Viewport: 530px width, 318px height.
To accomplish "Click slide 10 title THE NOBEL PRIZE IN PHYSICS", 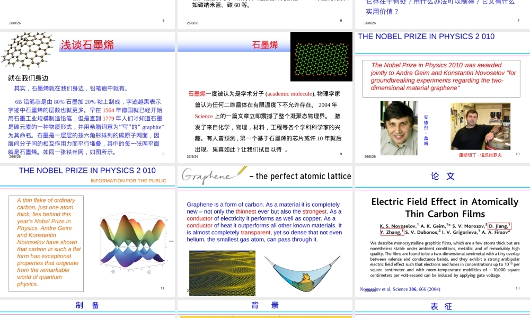I will (426, 37).
